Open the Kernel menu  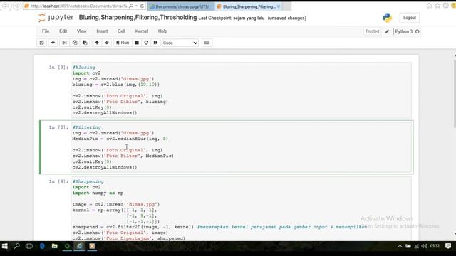point(142,31)
